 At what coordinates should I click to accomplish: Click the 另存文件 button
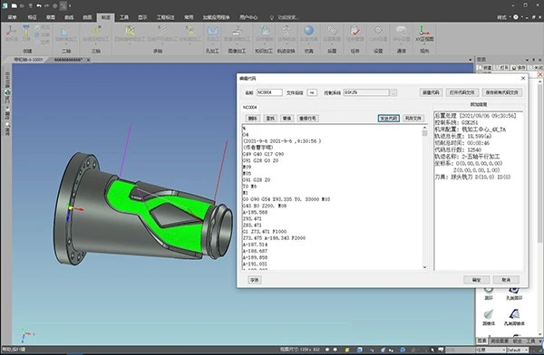tap(413, 119)
